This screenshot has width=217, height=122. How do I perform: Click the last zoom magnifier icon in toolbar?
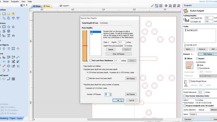(179, 6)
